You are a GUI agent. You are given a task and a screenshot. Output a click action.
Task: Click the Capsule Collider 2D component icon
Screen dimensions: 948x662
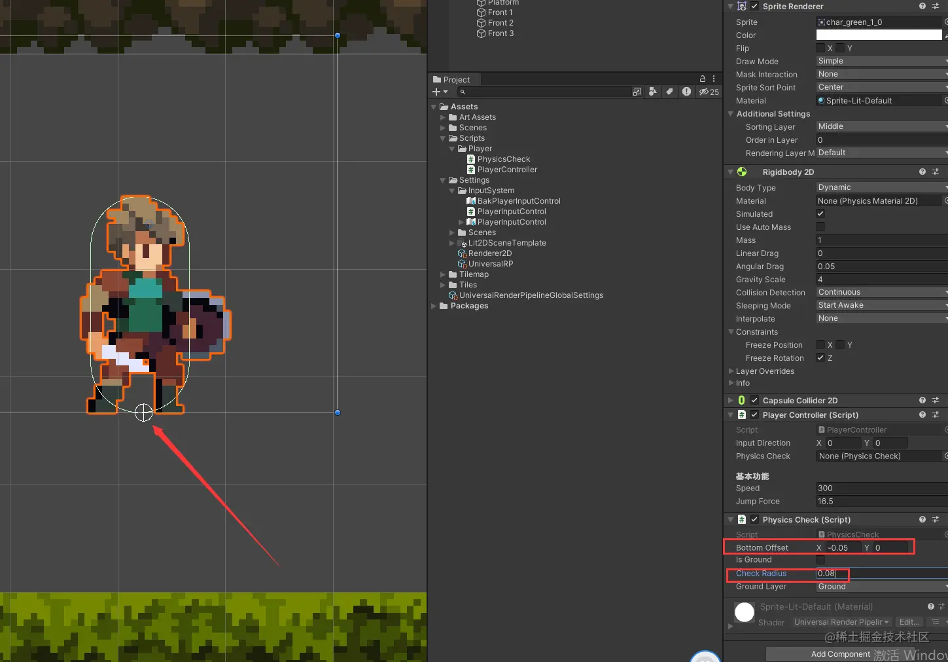(x=742, y=401)
